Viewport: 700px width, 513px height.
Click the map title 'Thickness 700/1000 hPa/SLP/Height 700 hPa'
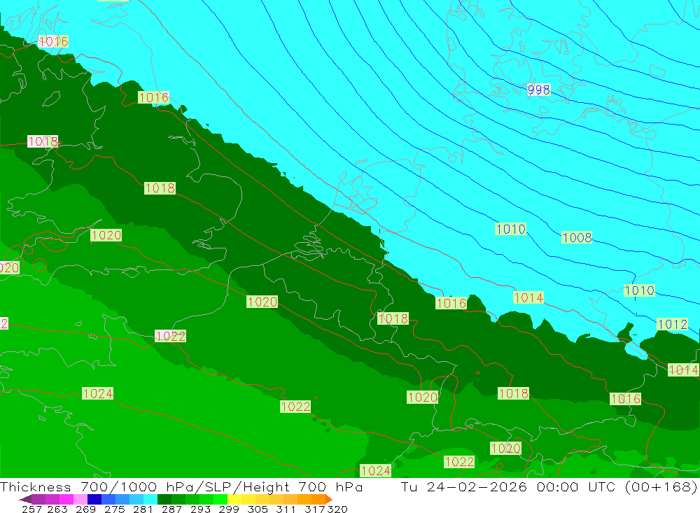[x=182, y=486]
